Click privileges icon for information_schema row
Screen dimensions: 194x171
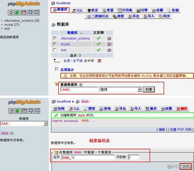click(x=109, y=38)
